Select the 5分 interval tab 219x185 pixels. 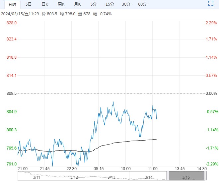(x=94, y=4)
